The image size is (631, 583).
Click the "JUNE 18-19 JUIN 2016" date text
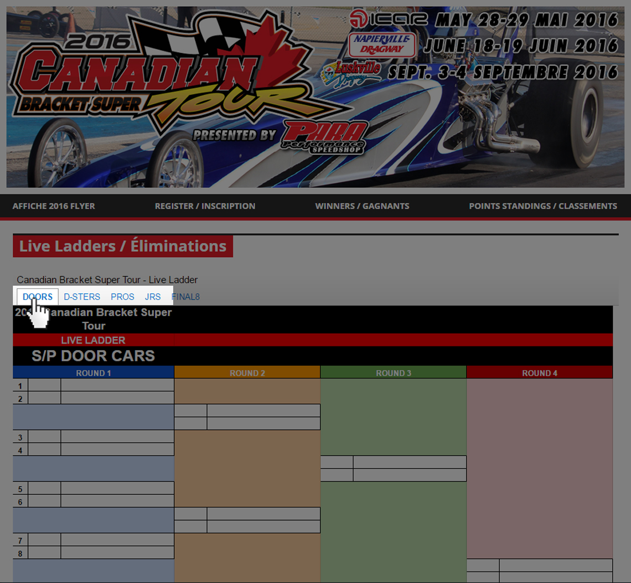coord(521,45)
